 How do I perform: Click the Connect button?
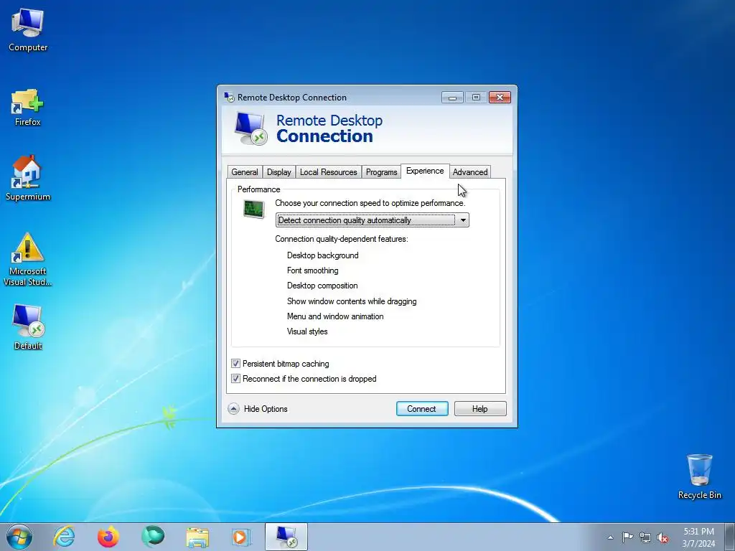tap(422, 408)
